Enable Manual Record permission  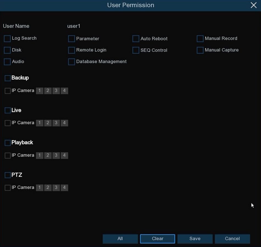pyautogui.click(x=200, y=39)
